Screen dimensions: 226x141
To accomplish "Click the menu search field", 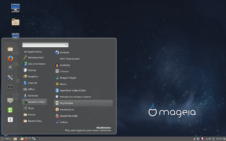I will click(45, 45).
